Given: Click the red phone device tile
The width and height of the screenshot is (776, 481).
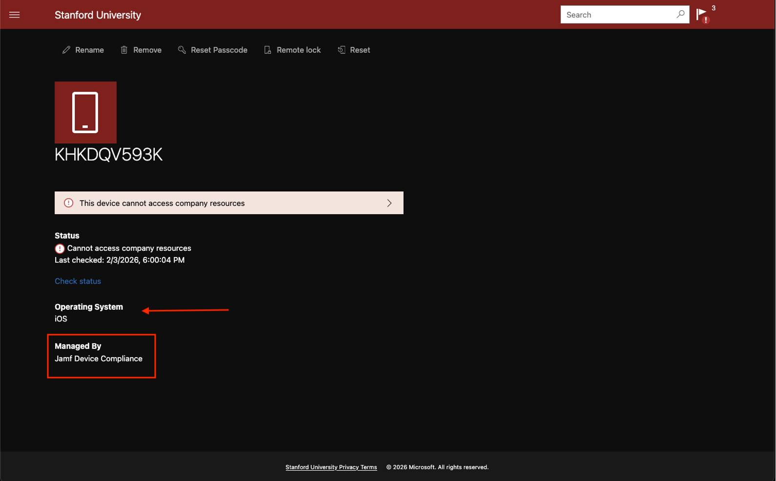Looking at the screenshot, I should (85, 112).
